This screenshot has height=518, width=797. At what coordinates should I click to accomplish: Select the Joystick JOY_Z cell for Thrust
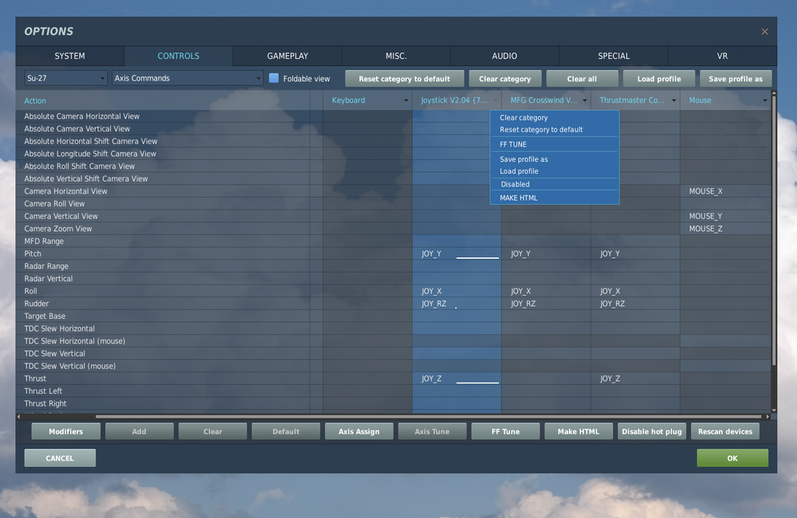(457, 379)
